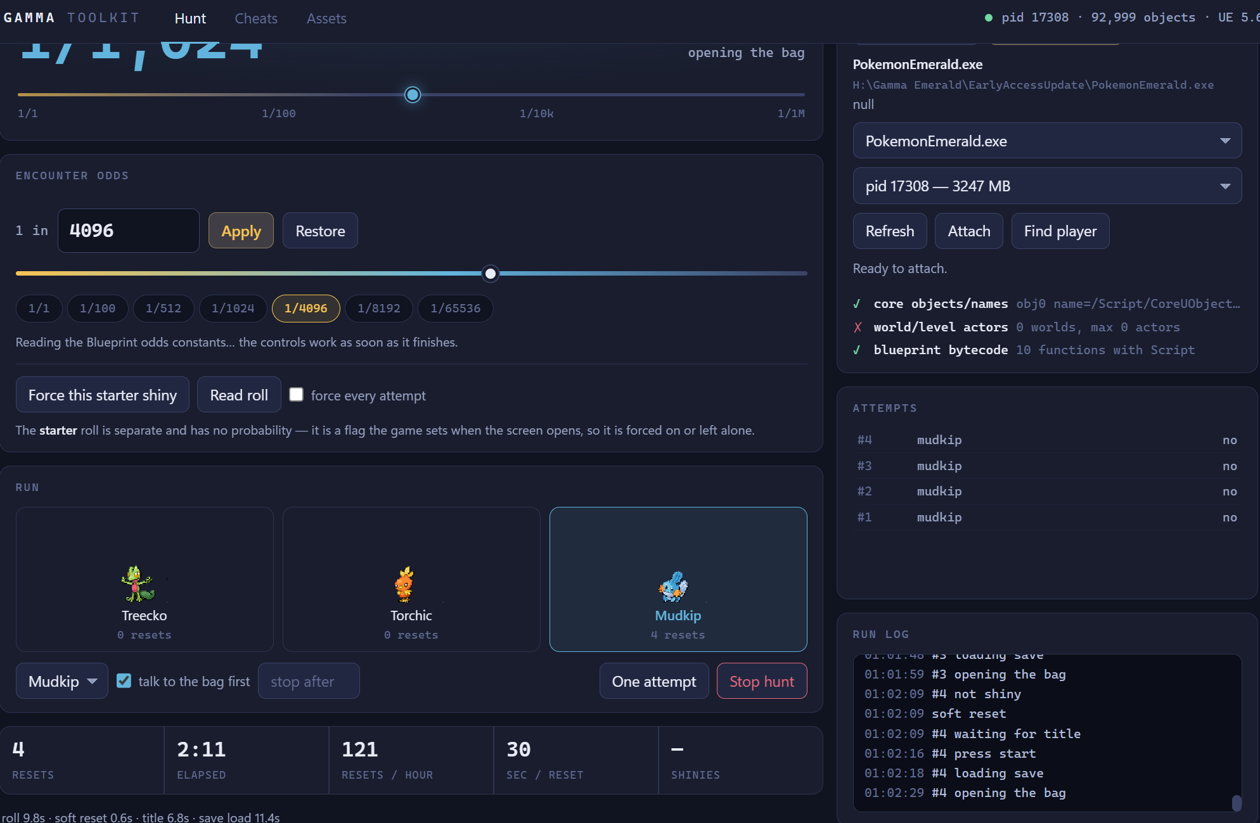Select attempt #3 mudkip row

tap(1047, 466)
